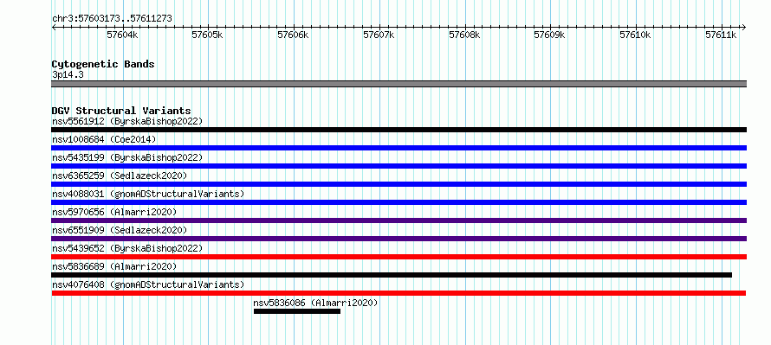Select the black nsv5836689 variant bar
Screen dimensions: 771x345
point(392,275)
